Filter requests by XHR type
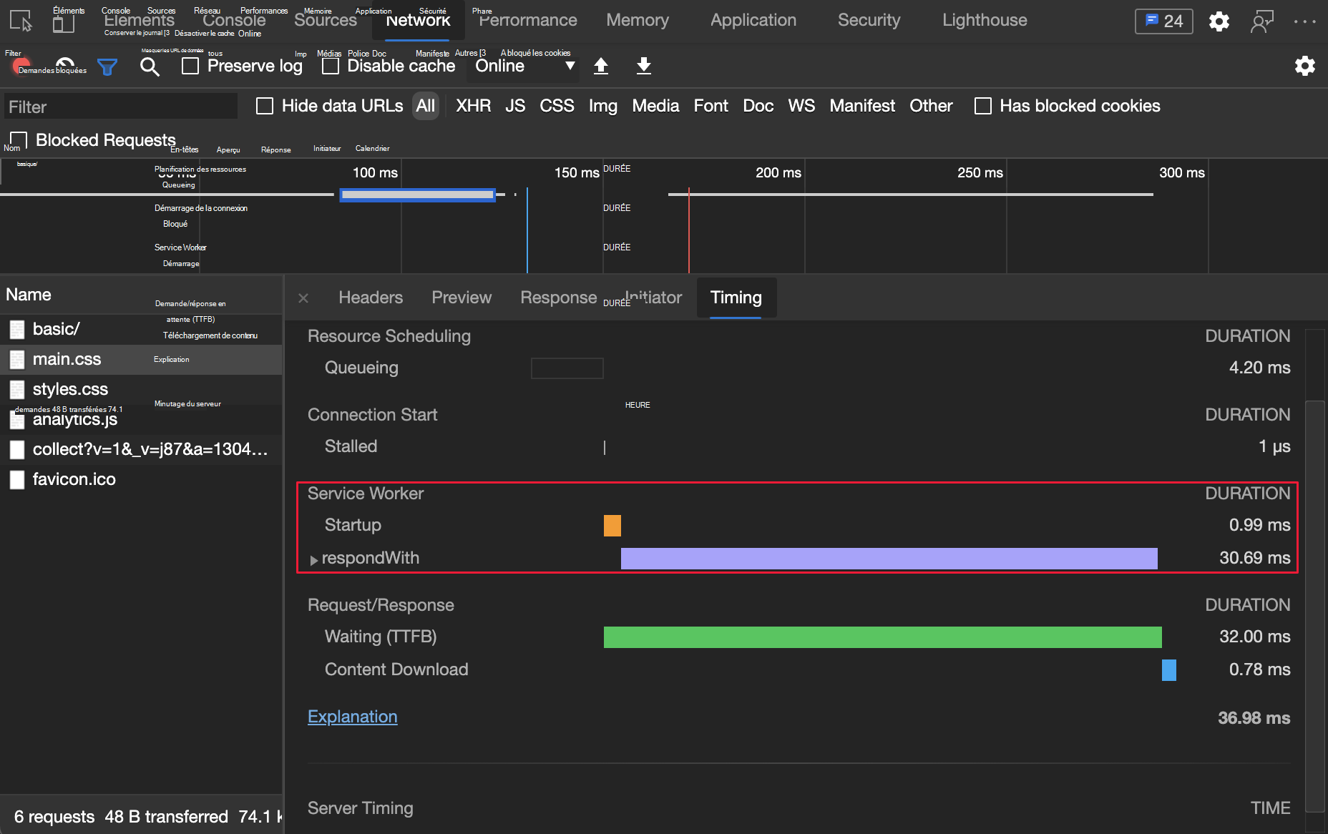Screen dimensions: 1328x834 pos(473,106)
